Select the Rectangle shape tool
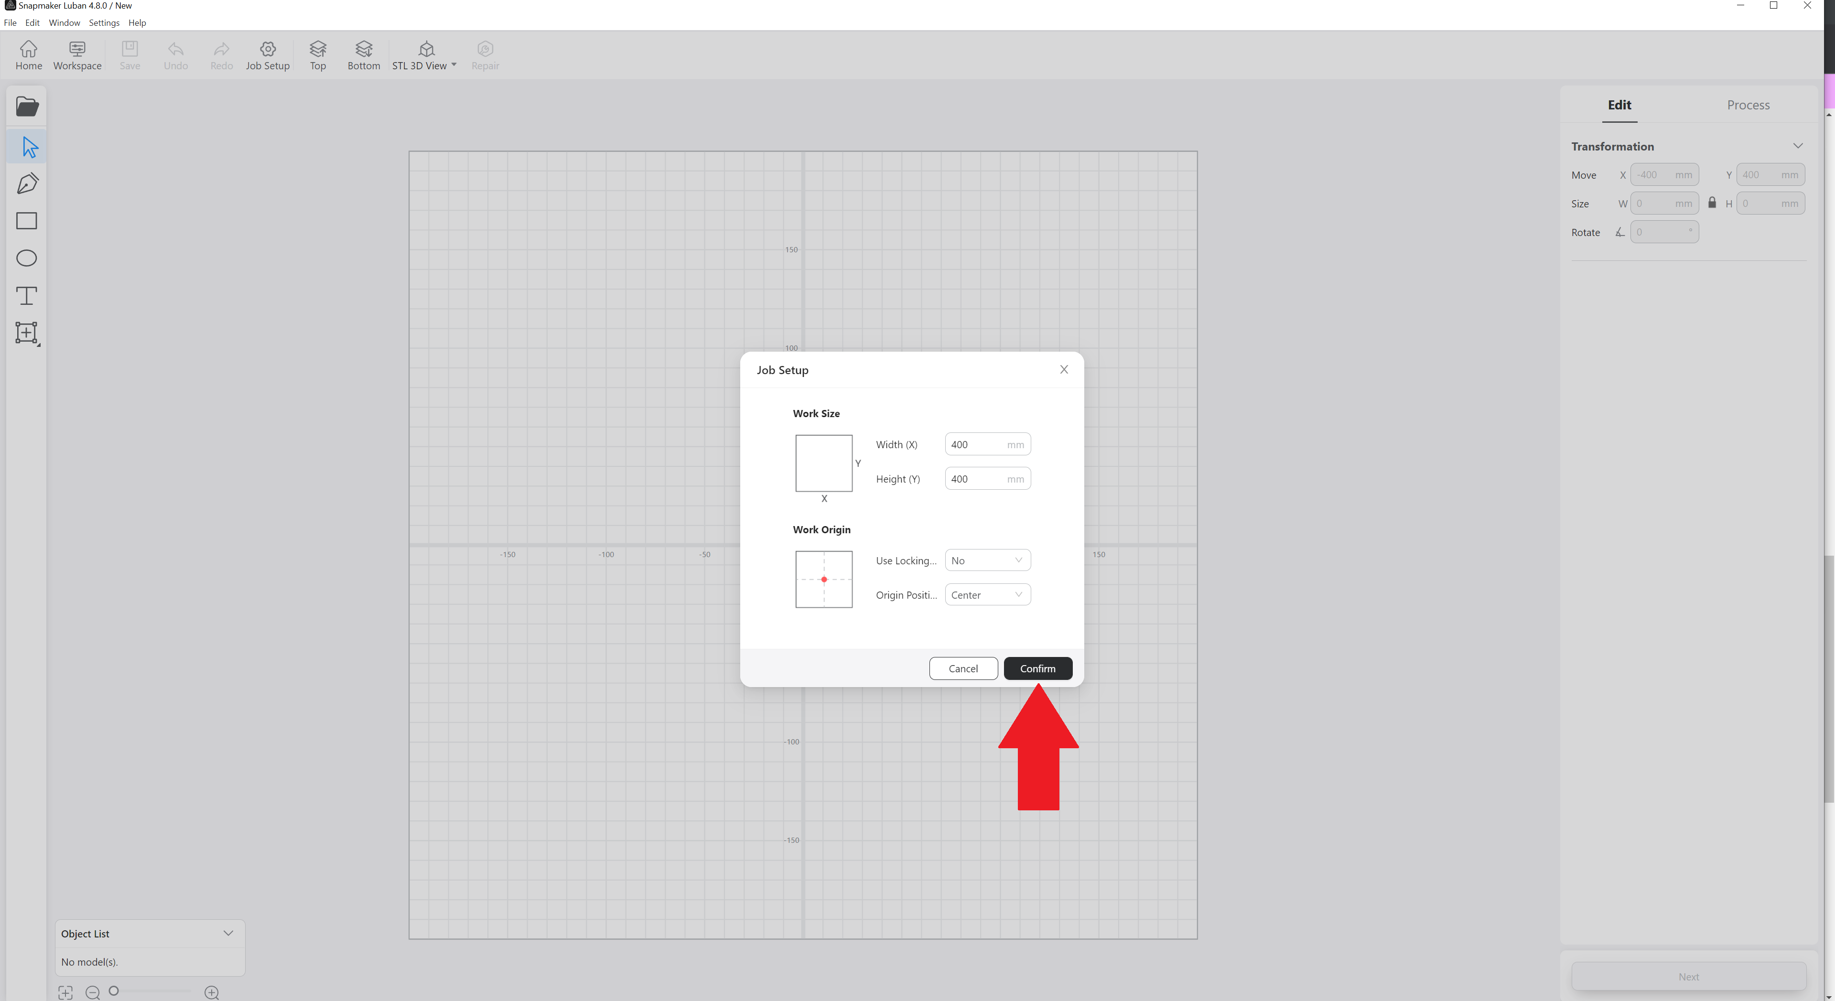 click(x=26, y=221)
